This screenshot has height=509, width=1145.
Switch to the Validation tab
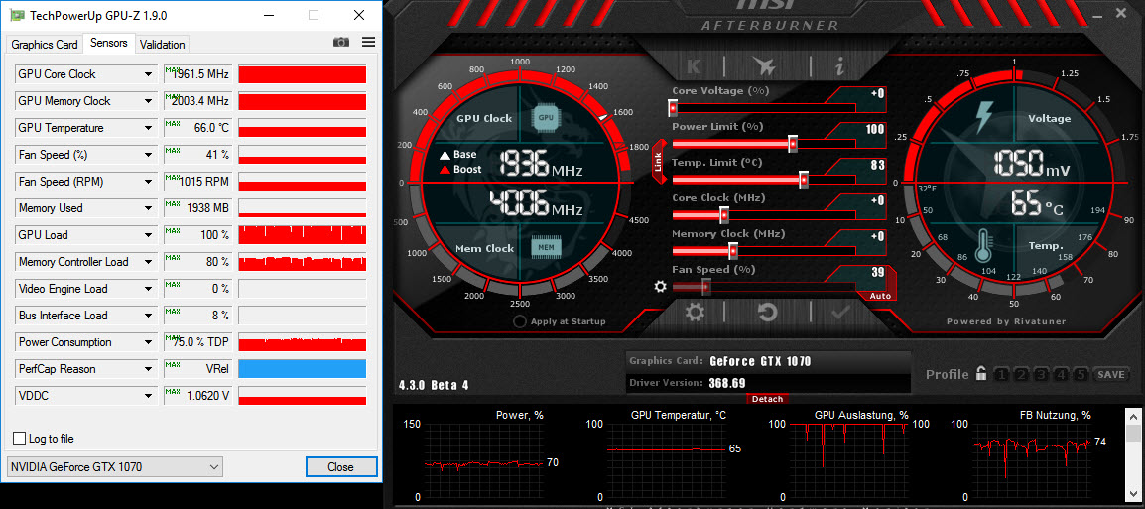[162, 45]
